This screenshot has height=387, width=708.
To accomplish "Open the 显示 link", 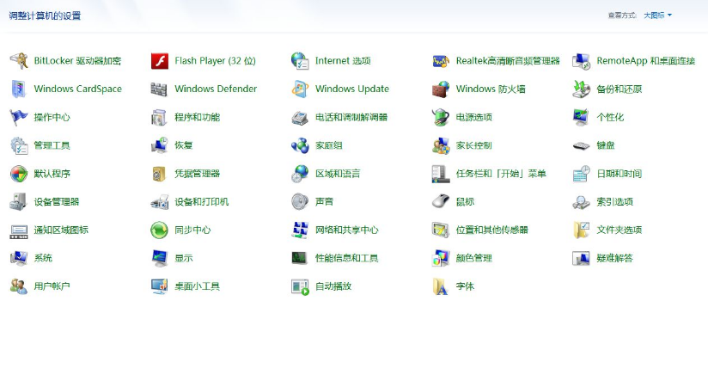I will (184, 258).
